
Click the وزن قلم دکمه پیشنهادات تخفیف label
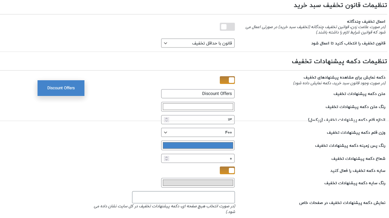pyautogui.click(x=356, y=133)
